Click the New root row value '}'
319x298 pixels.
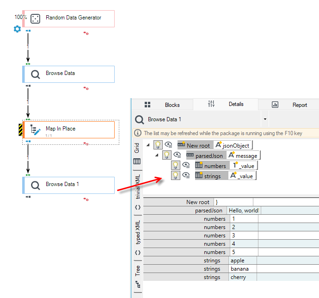233,202
